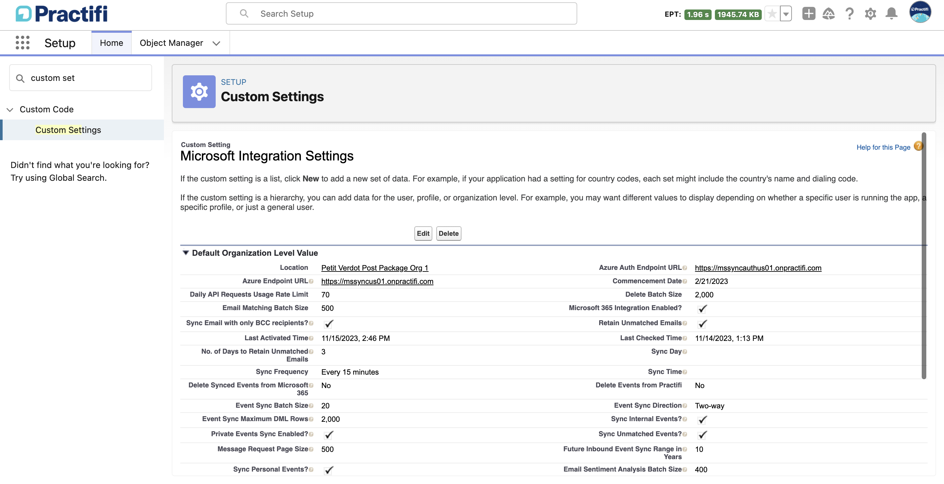Image resolution: width=944 pixels, height=484 pixels.
Task: Click the Event Sync Direction value Two-way
Action: coord(709,406)
